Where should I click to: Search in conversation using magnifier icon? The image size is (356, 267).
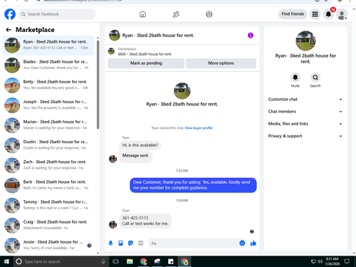(x=315, y=78)
